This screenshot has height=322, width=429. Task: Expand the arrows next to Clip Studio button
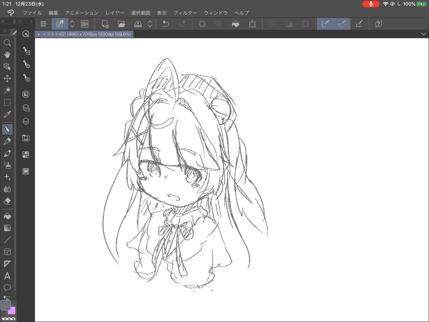pyautogui.click(x=72, y=24)
